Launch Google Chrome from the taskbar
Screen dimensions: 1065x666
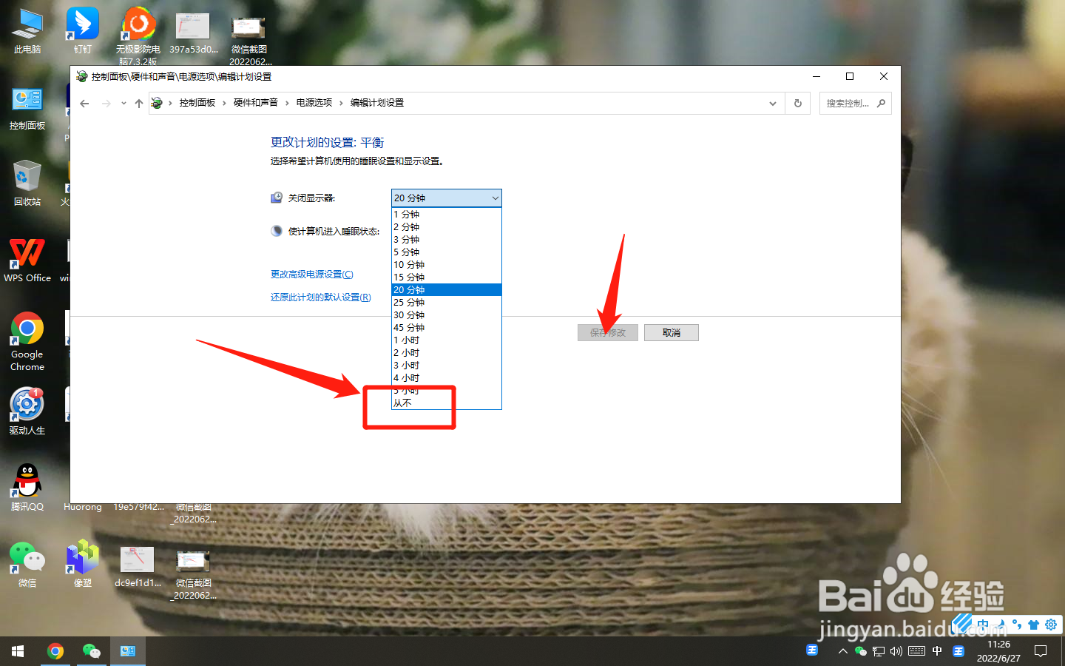tap(55, 651)
